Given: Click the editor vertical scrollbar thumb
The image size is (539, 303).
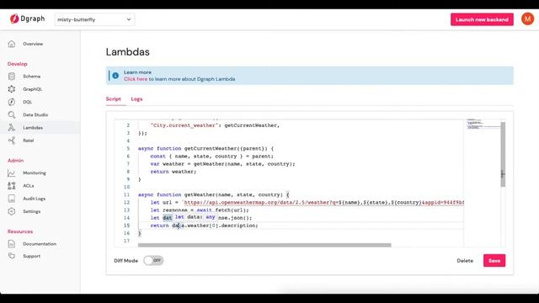Looking at the screenshot, I should (x=503, y=154).
